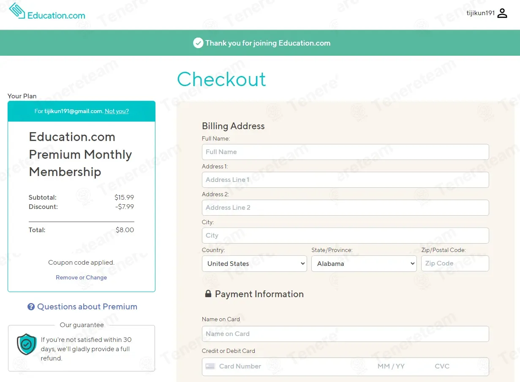Click the Payment Information lock icon

pyautogui.click(x=208, y=294)
